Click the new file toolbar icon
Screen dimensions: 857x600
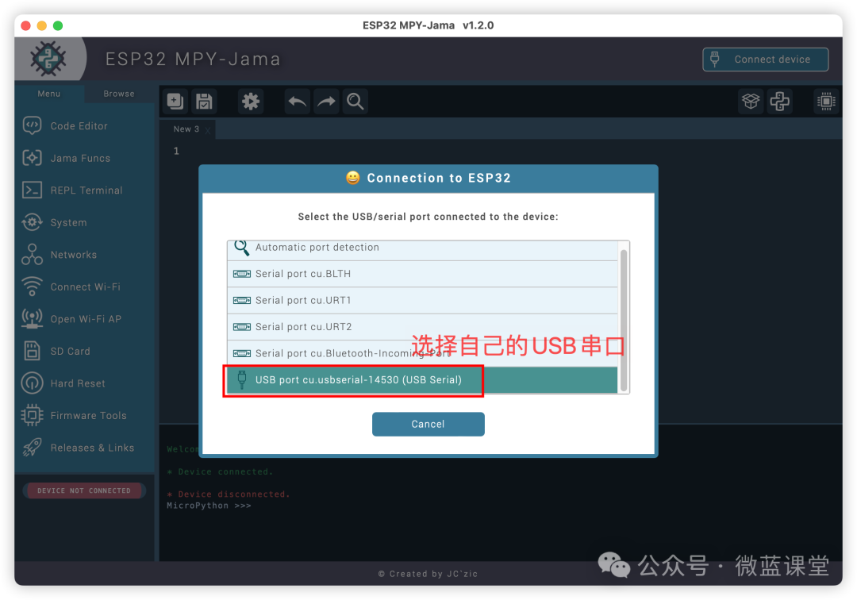175,101
